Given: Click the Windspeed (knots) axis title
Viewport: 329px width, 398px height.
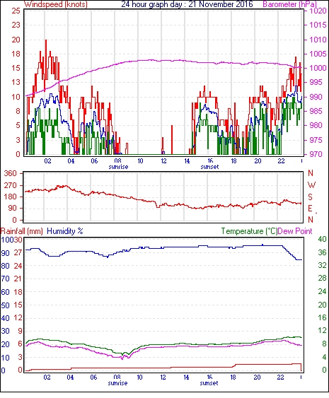Looking at the screenshot, I should (56, 4).
